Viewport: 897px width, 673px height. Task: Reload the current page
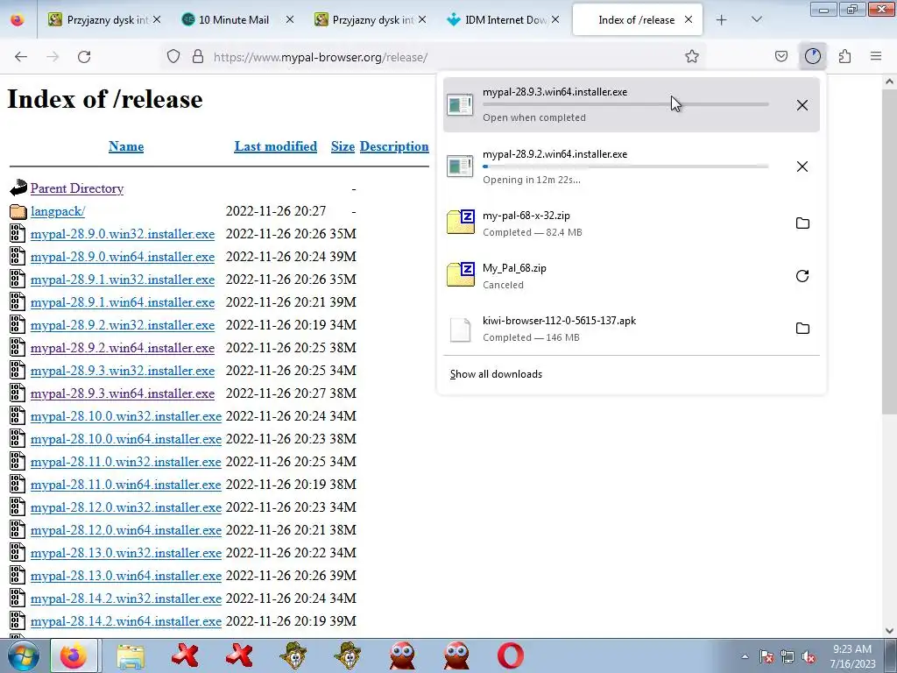pos(84,57)
